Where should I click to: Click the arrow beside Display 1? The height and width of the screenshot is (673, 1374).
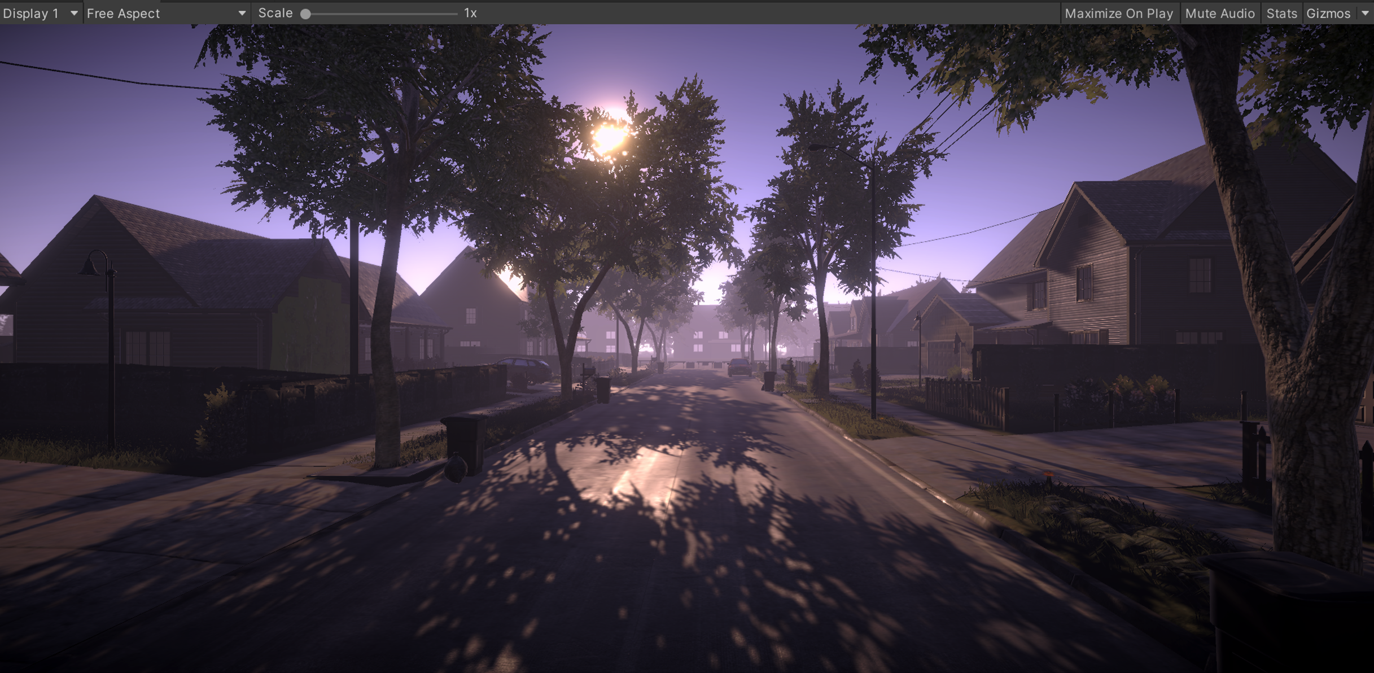(x=74, y=14)
